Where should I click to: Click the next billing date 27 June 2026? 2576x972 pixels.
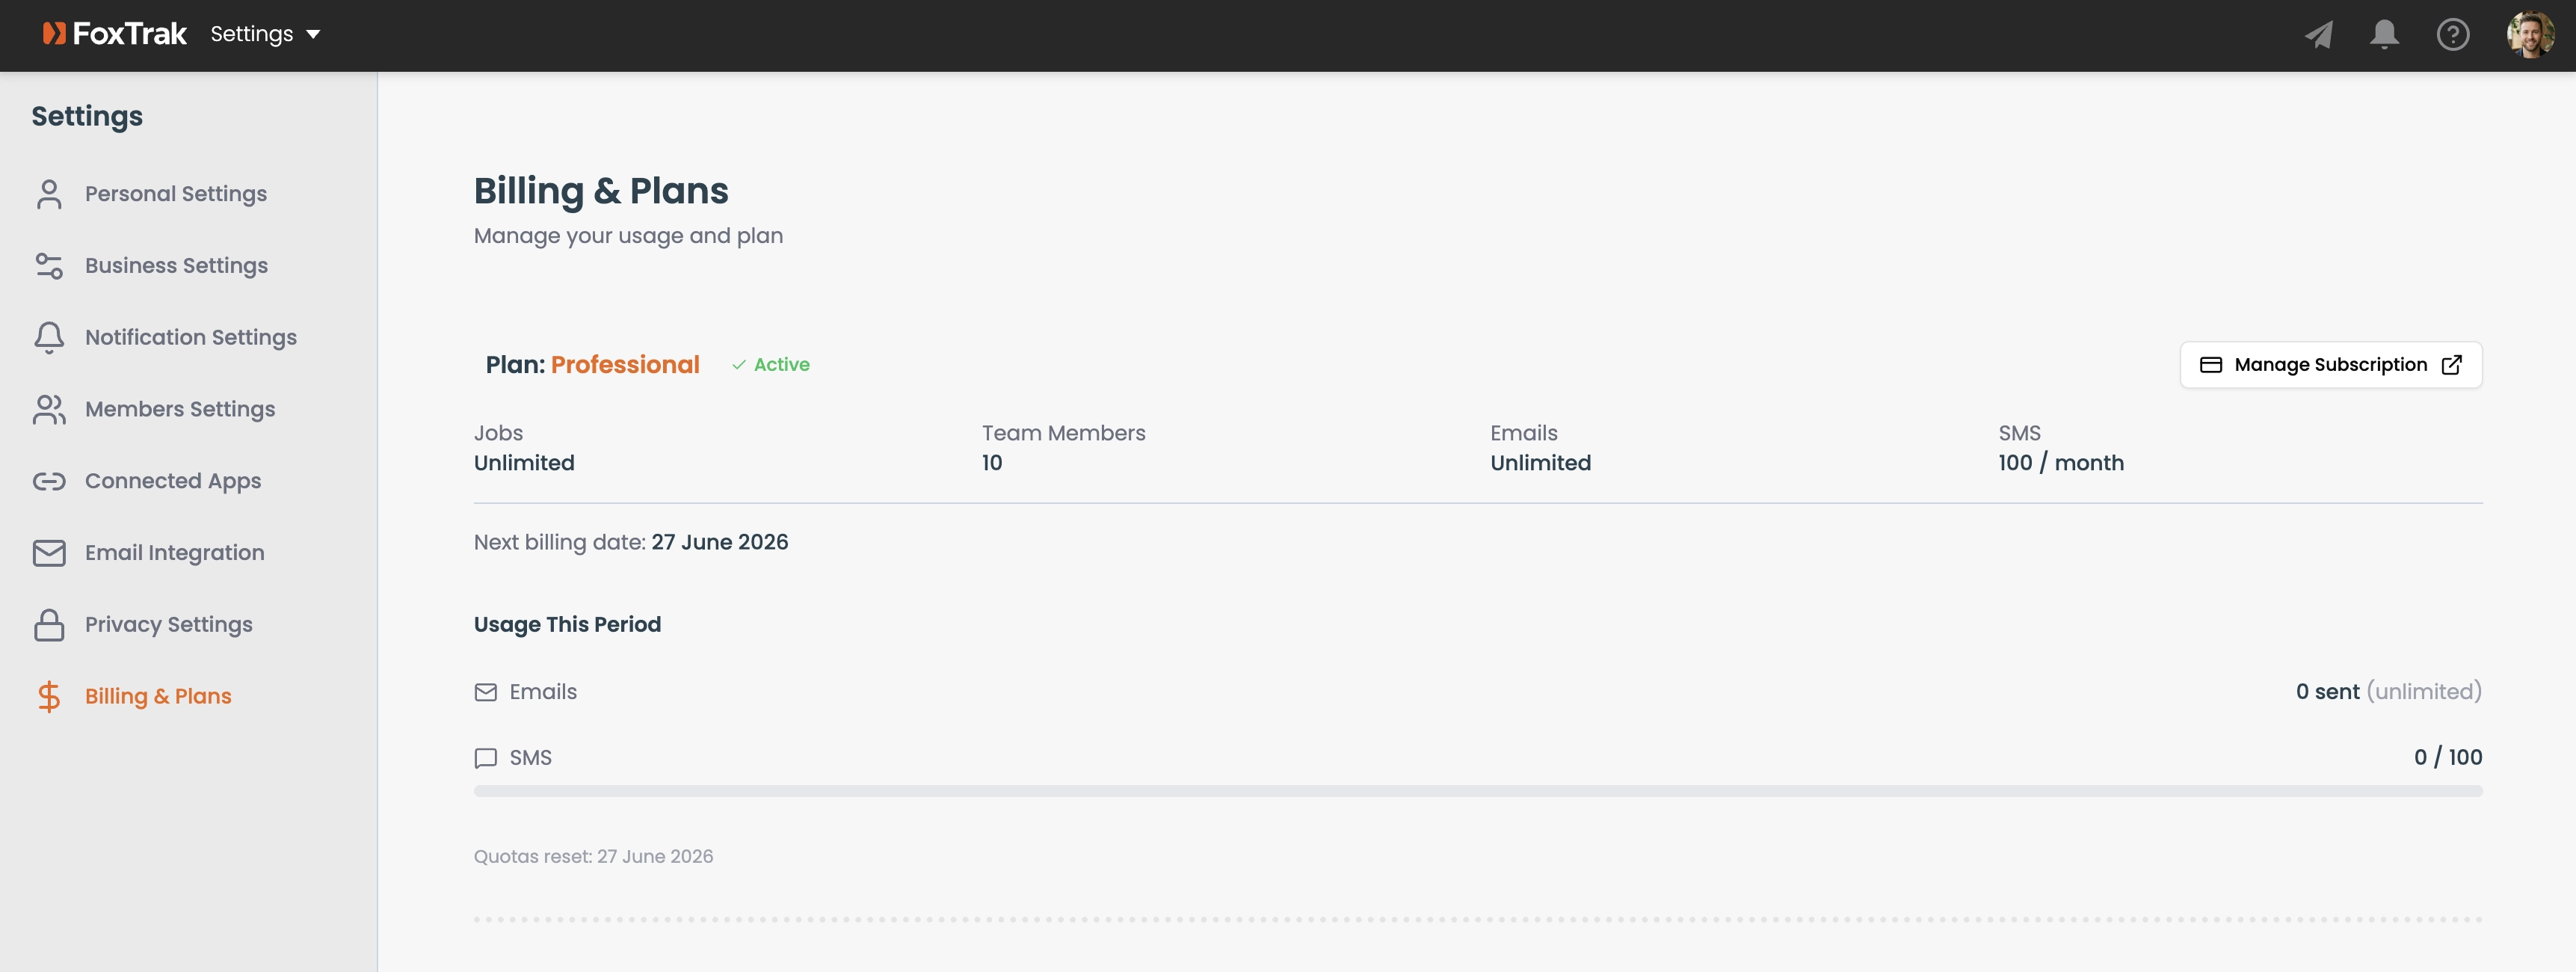(720, 542)
